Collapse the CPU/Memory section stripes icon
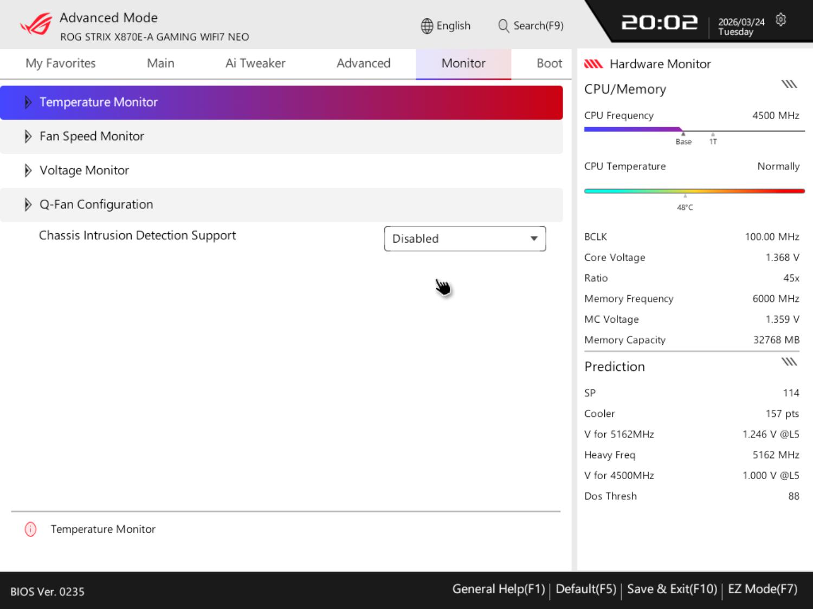Screen dimensions: 813x609 pyautogui.click(x=789, y=84)
